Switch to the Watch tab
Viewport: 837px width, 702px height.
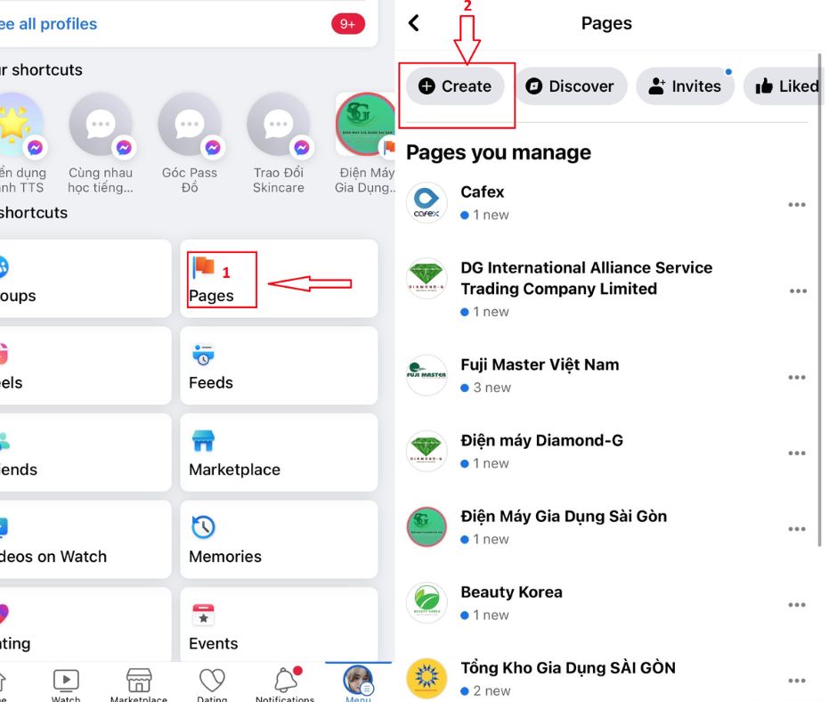coord(66,684)
